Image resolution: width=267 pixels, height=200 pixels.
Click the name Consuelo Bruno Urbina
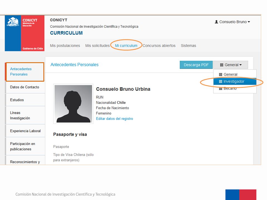(x=123, y=89)
